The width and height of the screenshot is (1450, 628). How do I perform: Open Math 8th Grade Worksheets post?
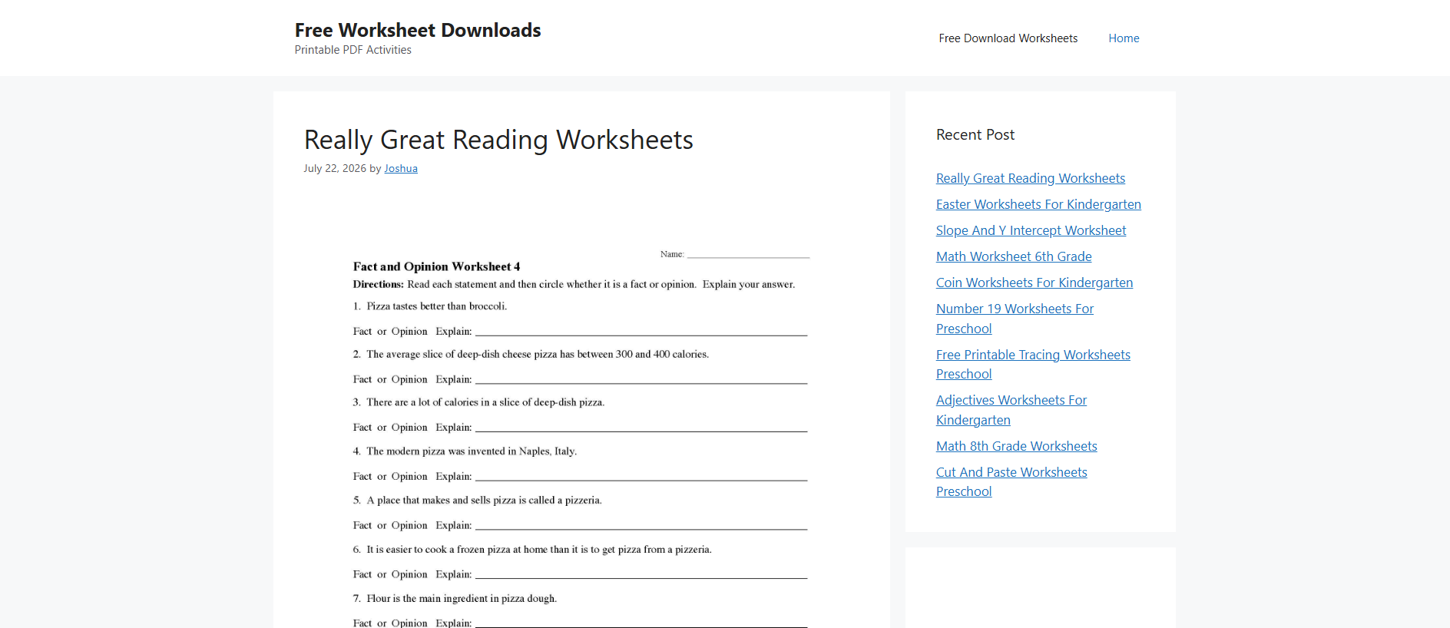(x=1016, y=446)
